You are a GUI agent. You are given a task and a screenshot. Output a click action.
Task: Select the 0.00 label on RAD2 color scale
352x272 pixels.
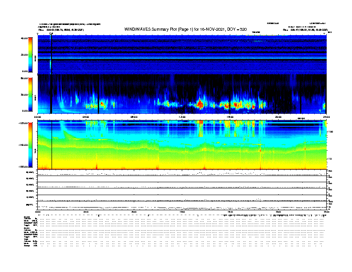pyautogui.click(x=25, y=72)
